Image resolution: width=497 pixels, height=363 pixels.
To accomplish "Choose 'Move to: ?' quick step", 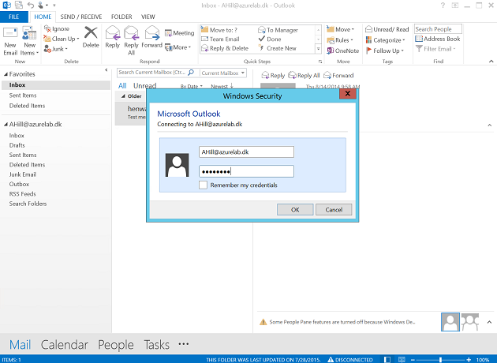I will coord(219,30).
